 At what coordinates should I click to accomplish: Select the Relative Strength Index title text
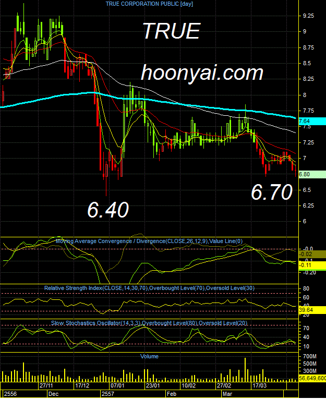tap(149, 288)
